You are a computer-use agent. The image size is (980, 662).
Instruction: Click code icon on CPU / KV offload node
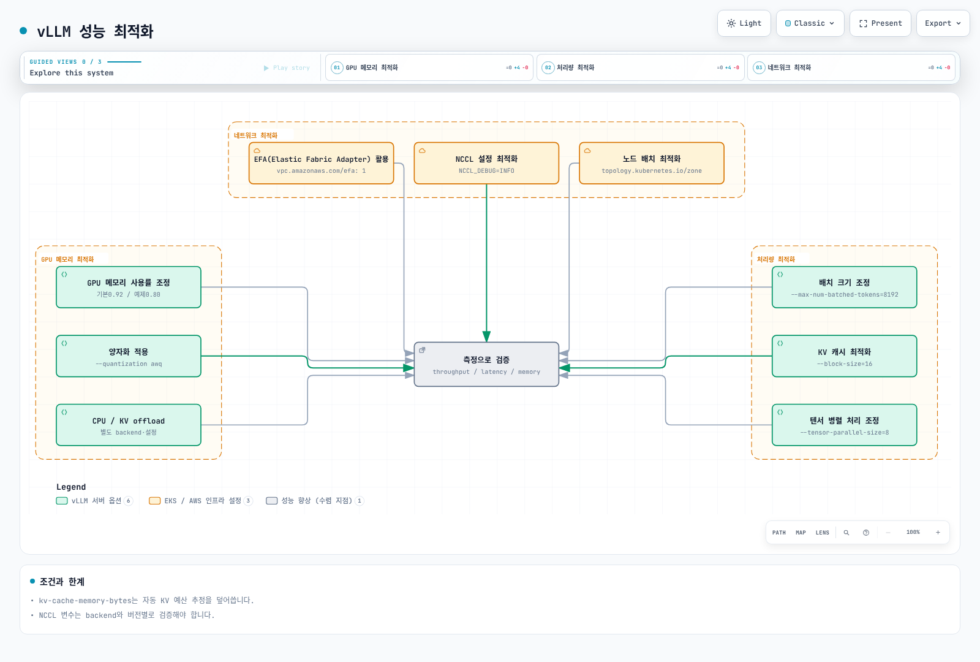[x=64, y=413]
